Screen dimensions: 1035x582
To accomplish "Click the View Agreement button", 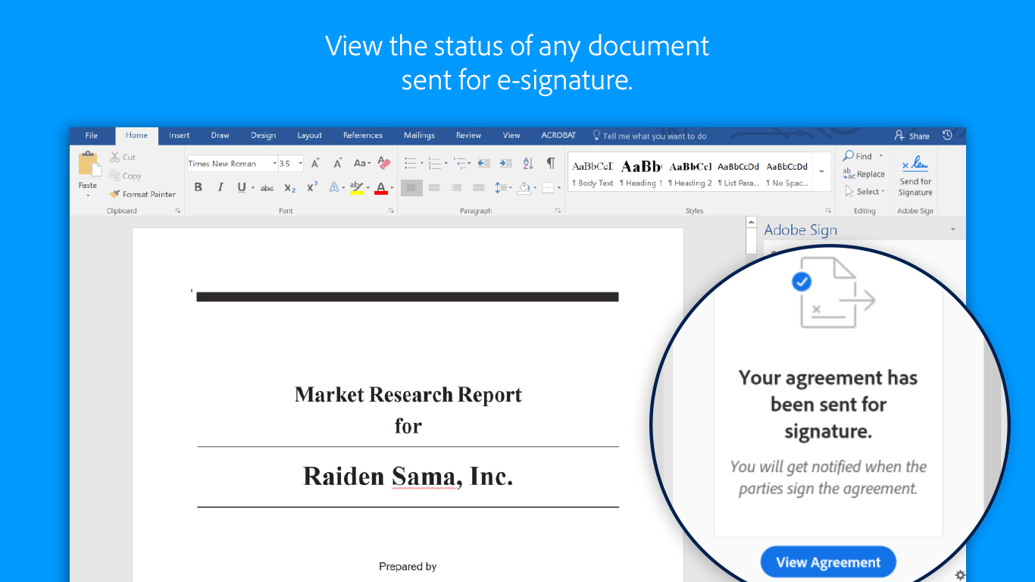I will tap(828, 562).
